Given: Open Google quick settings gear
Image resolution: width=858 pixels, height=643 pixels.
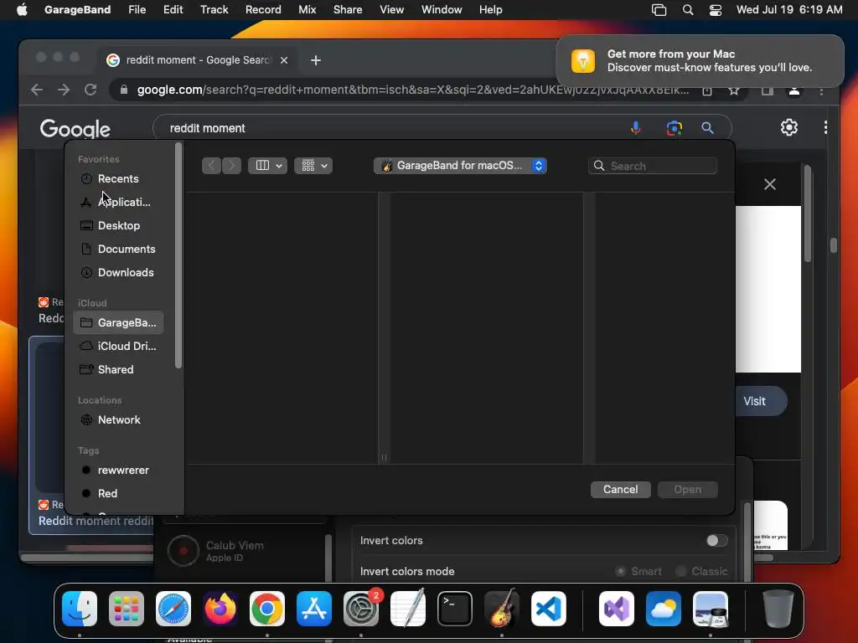Looking at the screenshot, I should click(x=788, y=127).
